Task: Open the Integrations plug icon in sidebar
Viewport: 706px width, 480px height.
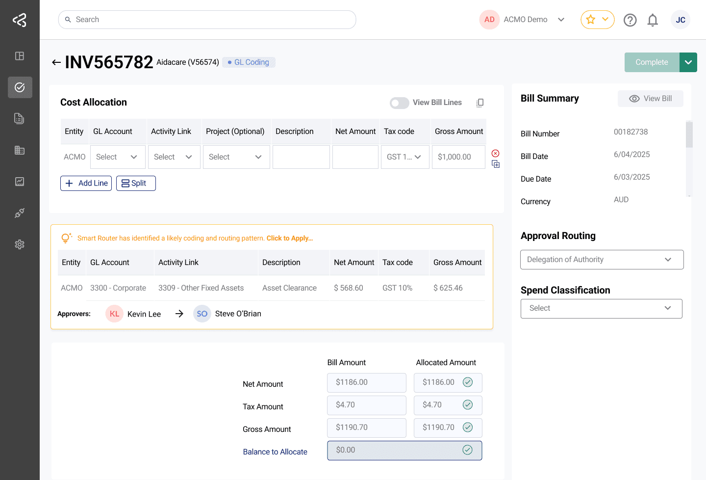Action: pyautogui.click(x=20, y=213)
